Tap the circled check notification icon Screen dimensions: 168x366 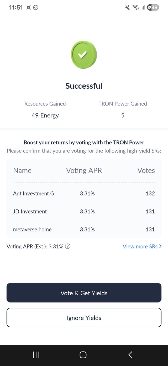click(x=36, y=8)
